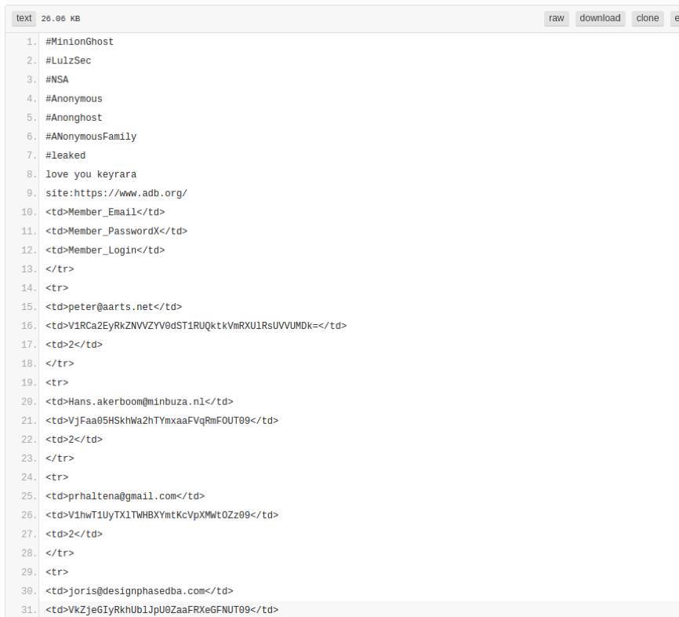Click line number '1.' in the gutter
This screenshot has height=617, width=679.
tap(31, 42)
